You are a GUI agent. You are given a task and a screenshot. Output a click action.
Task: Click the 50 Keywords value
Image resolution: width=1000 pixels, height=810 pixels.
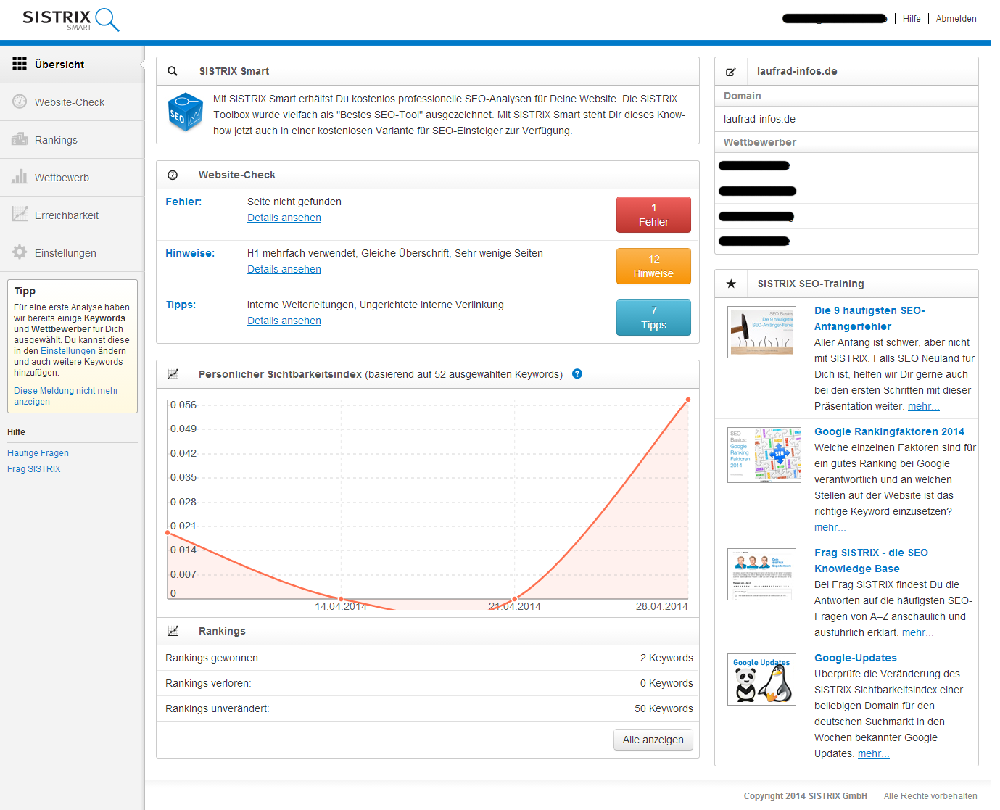coord(664,708)
